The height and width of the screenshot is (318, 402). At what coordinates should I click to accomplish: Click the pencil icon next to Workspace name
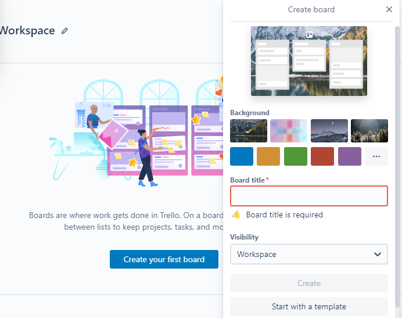pos(64,31)
